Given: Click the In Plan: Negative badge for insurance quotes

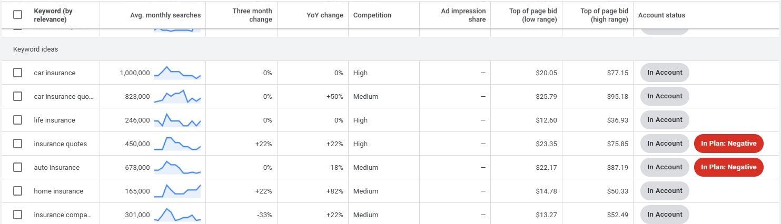Looking at the screenshot, I should pos(729,144).
